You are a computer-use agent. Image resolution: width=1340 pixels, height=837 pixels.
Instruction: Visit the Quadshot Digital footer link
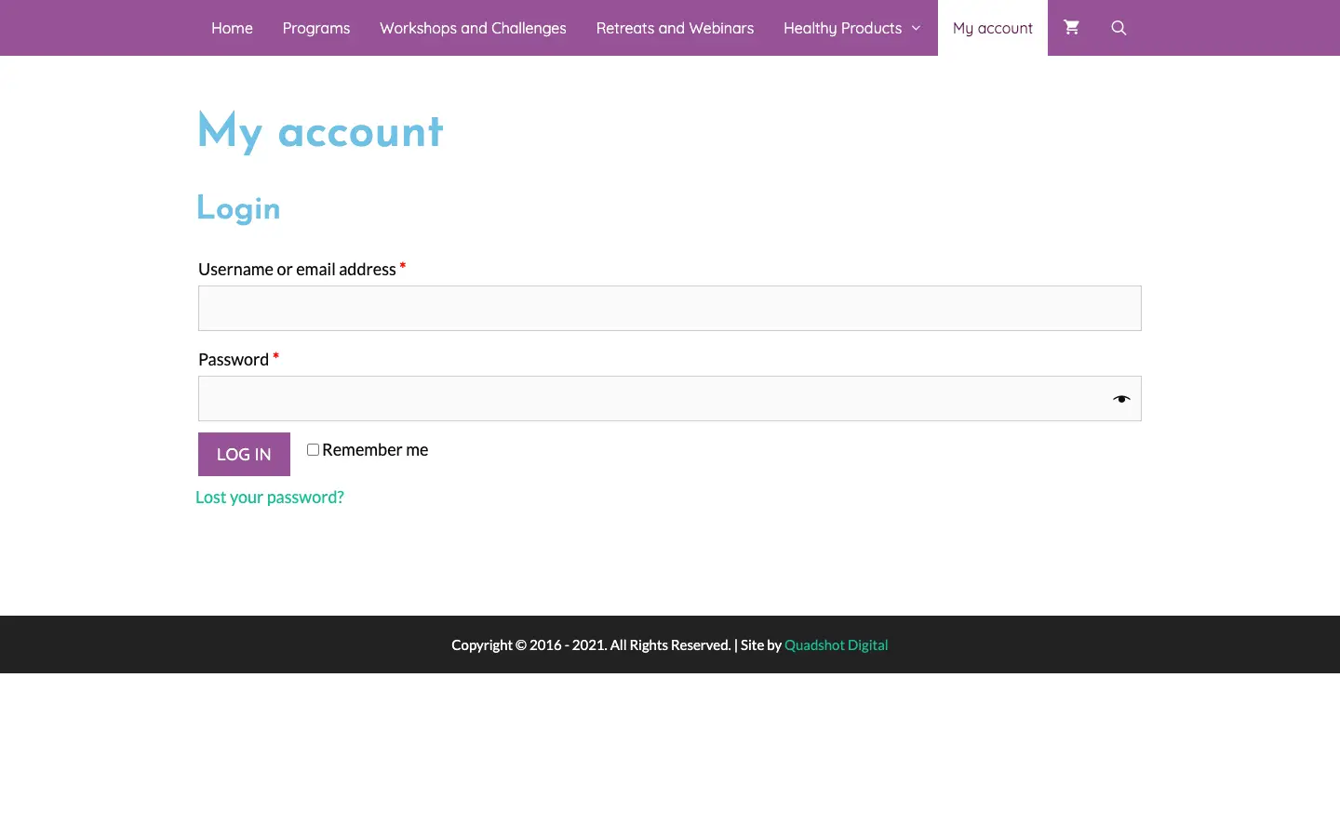[836, 645]
